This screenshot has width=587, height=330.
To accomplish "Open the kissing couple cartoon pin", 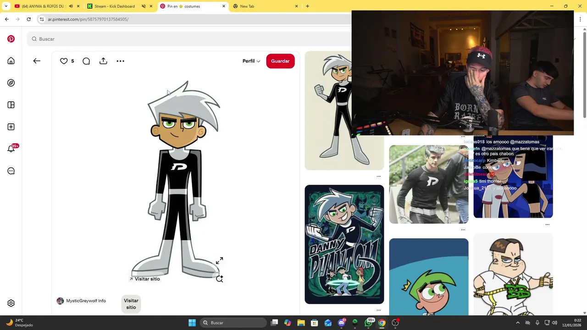I will (x=513, y=177).
